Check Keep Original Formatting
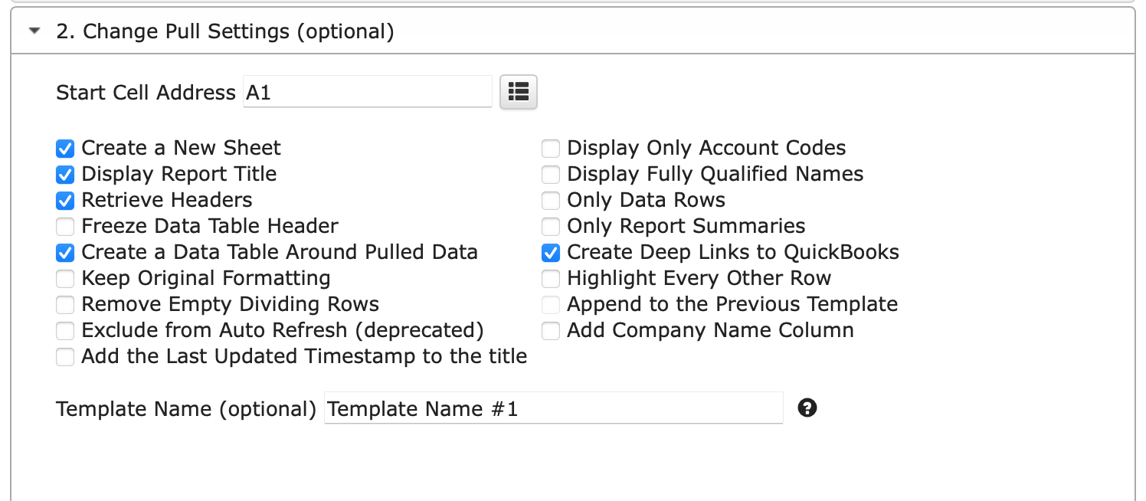Screen dimensions: 1146x501 click(x=65, y=278)
